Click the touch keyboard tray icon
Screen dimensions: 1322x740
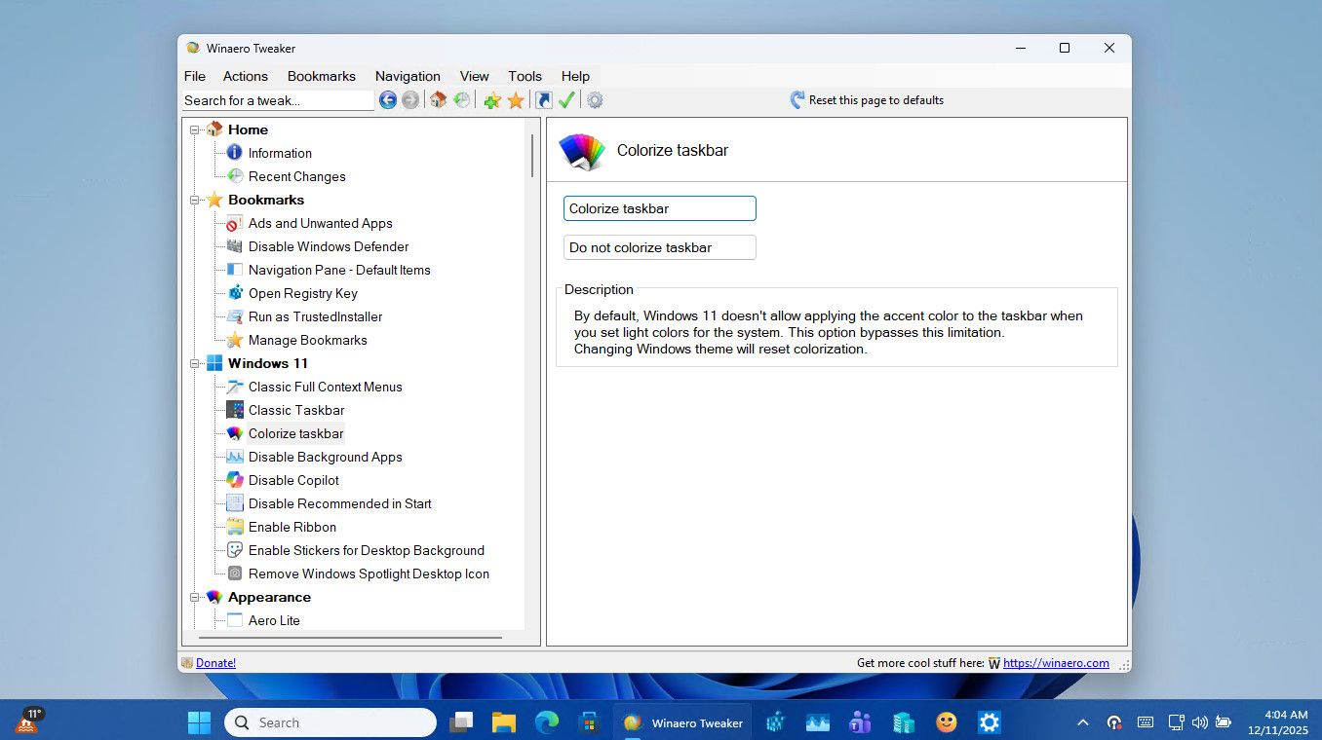[x=1145, y=722]
